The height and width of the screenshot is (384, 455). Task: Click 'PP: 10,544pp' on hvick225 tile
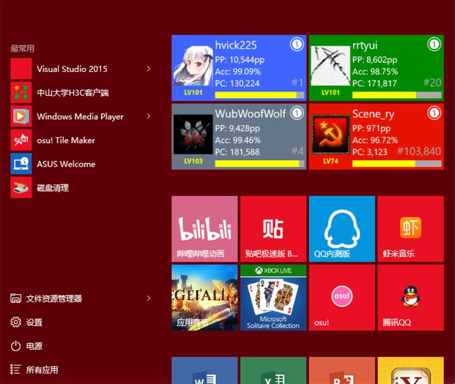click(x=240, y=60)
